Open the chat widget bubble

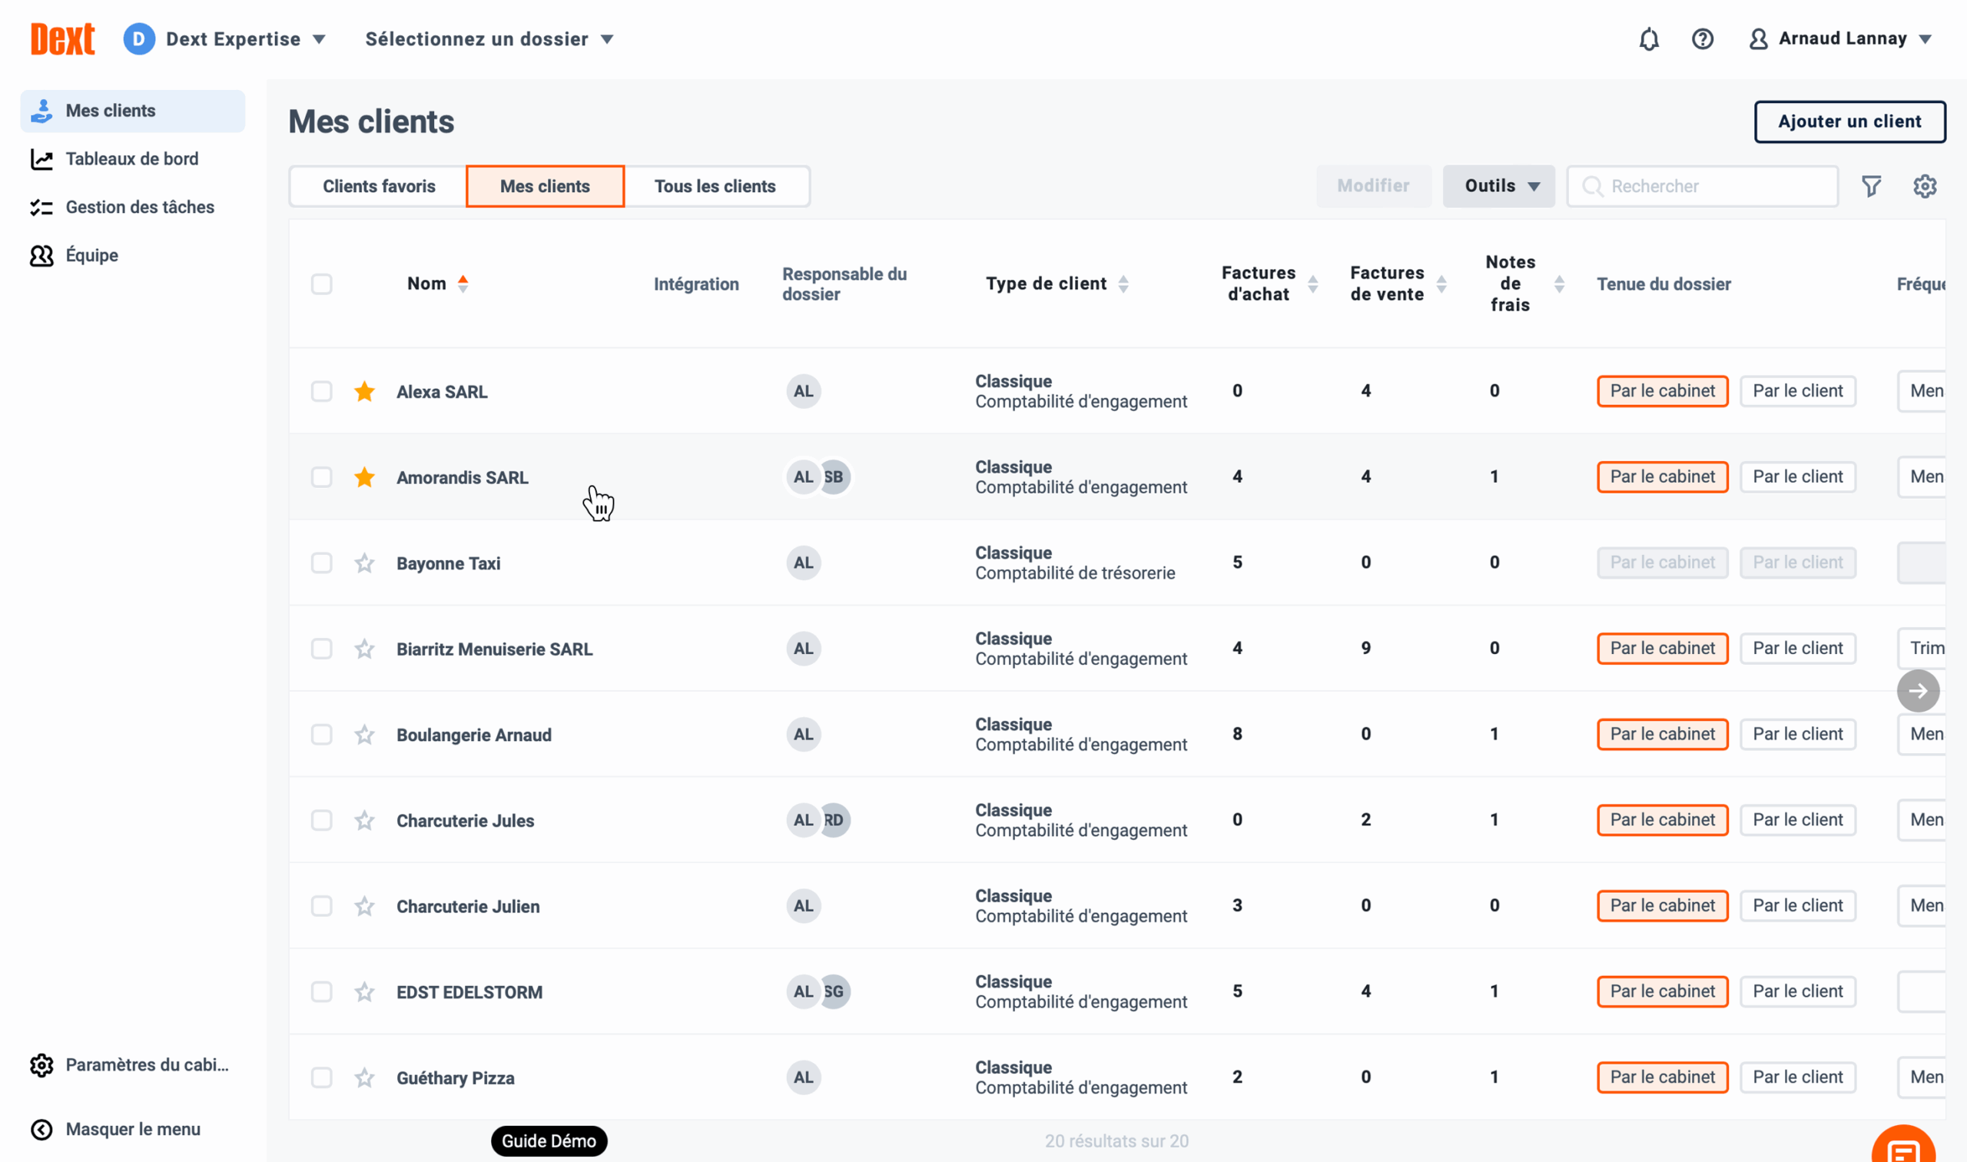click(x=1902, y=1147)
